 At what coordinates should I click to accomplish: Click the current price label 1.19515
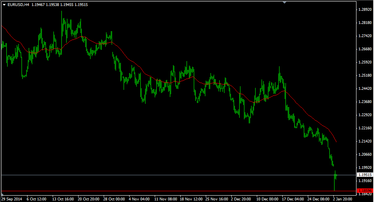tap(365, 175)
